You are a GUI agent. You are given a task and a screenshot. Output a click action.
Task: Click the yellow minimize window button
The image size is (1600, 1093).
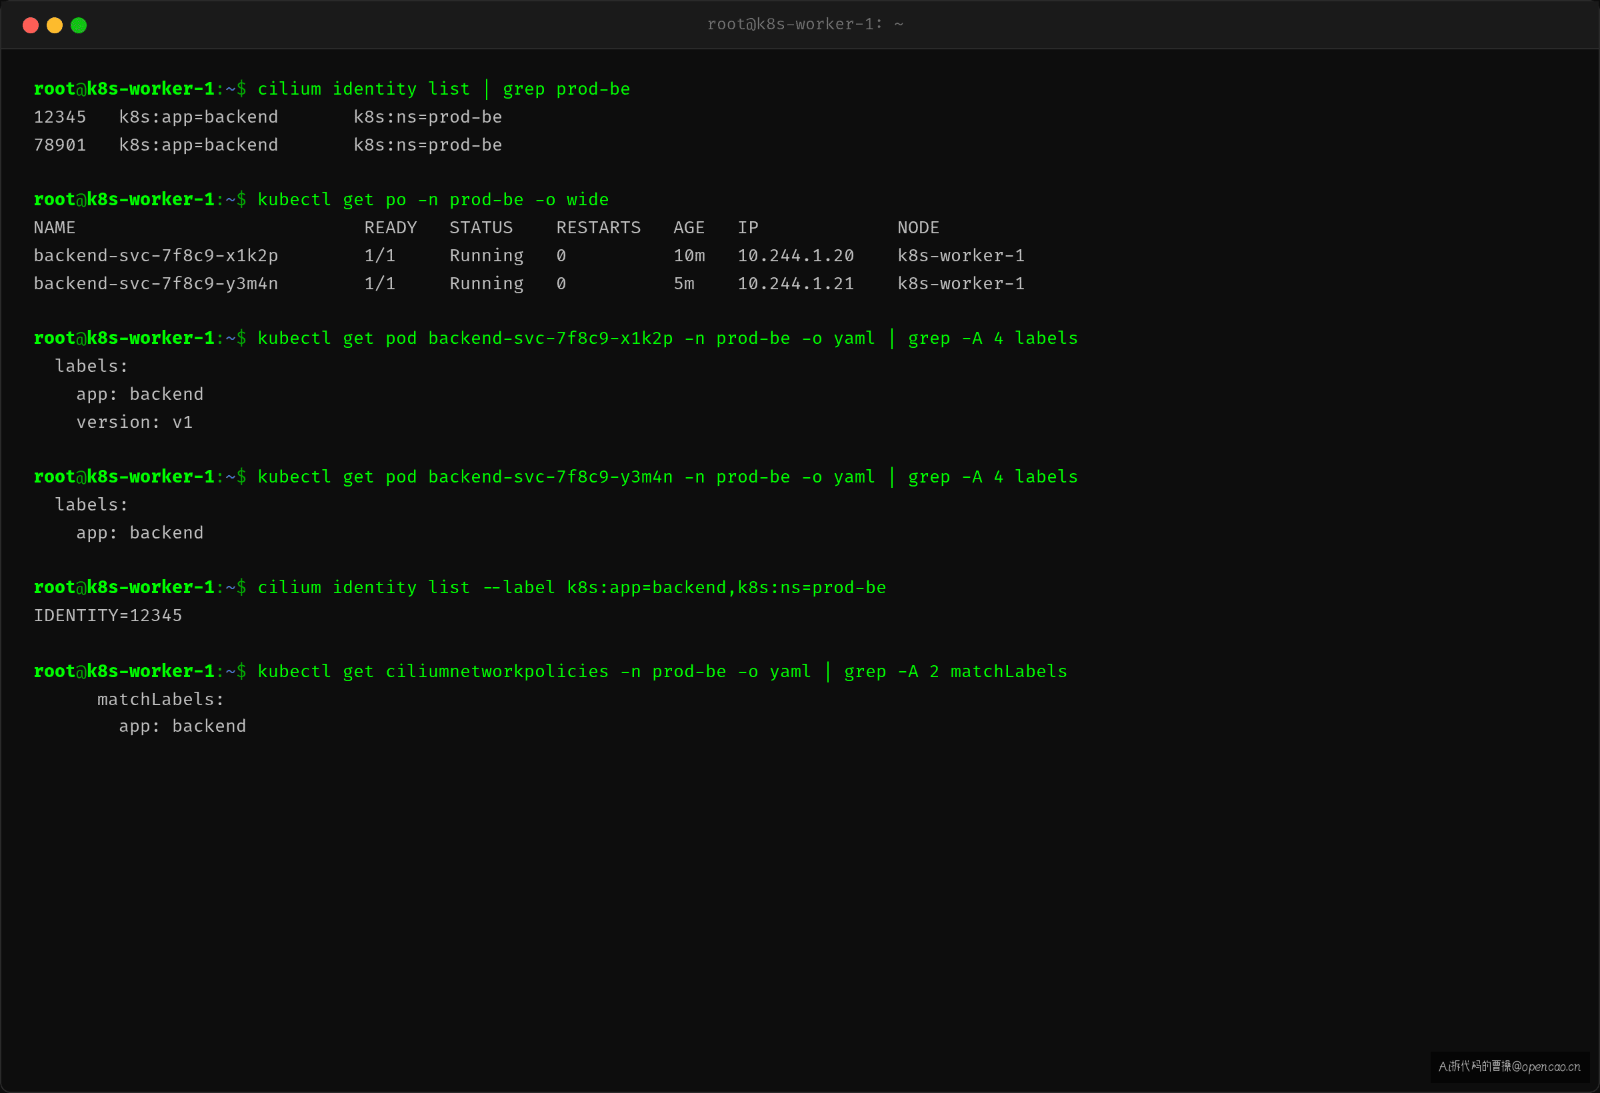(x=55, y=25)
